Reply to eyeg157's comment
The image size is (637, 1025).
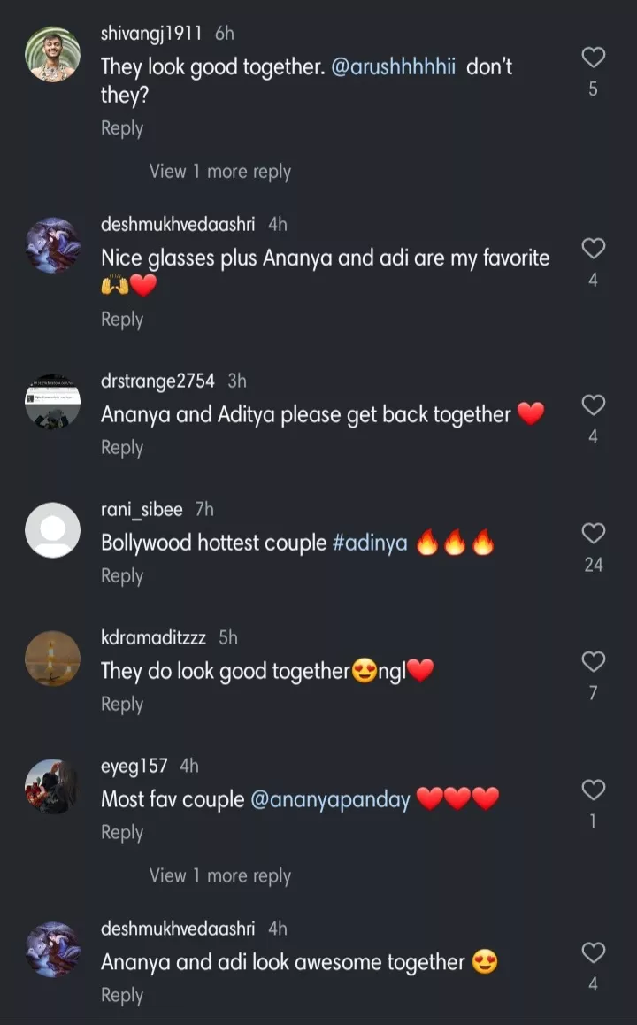tap(122, 832)
